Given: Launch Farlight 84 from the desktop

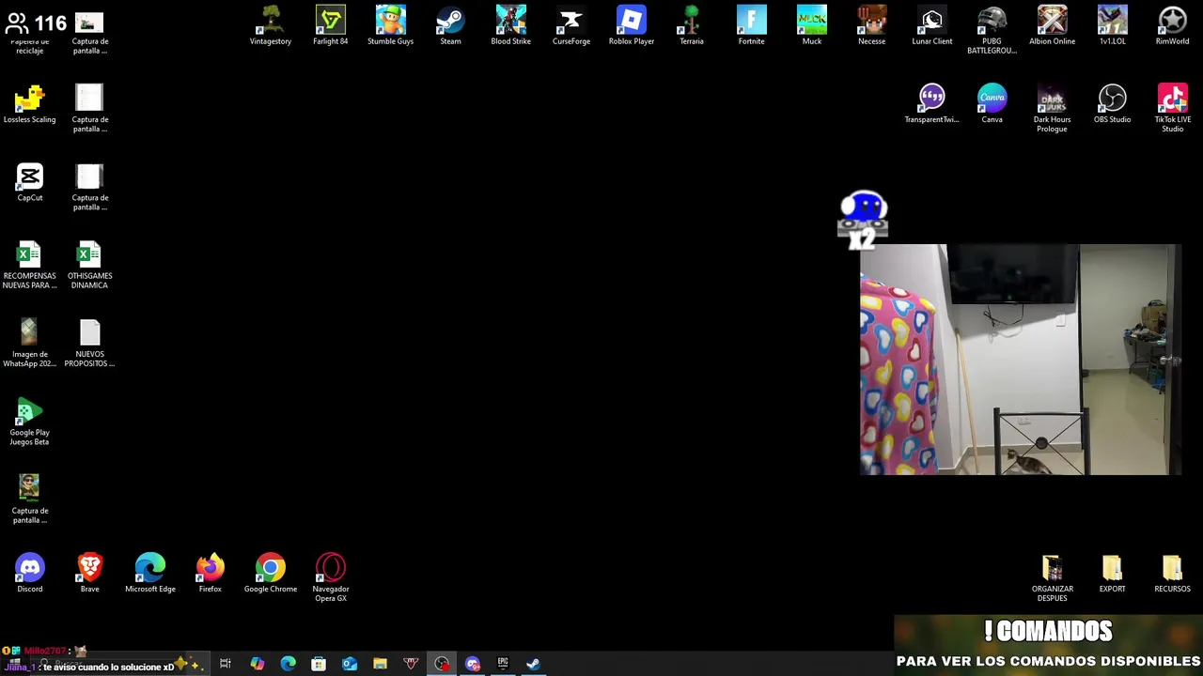Looking at the screenshot, I should pyautogui.click(x=331, y=25).
